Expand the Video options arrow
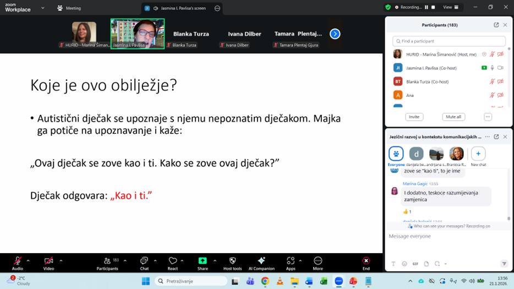Screen dimensions: 514x289 [x=61, y=260]
